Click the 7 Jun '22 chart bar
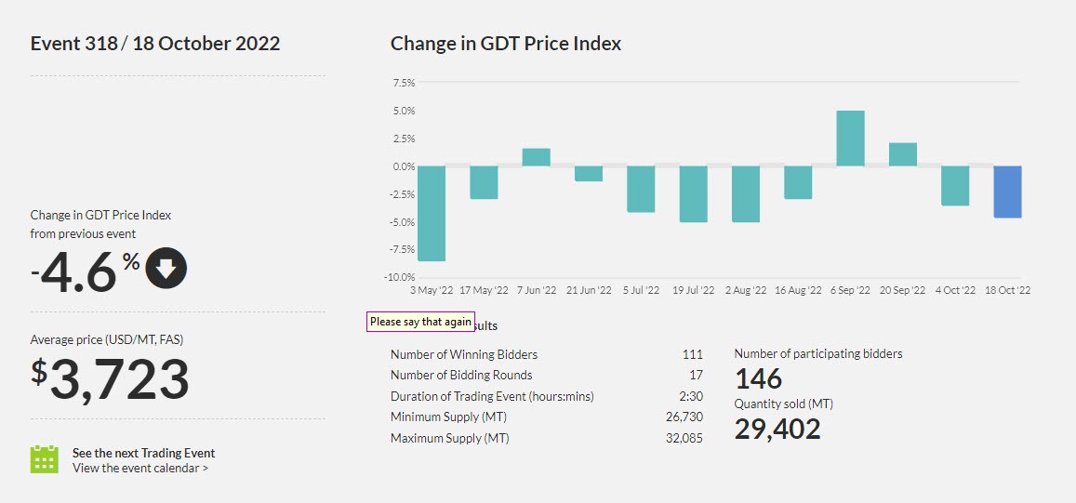The height and width of the screenshot is (503, 1076). tap(537, 157)
